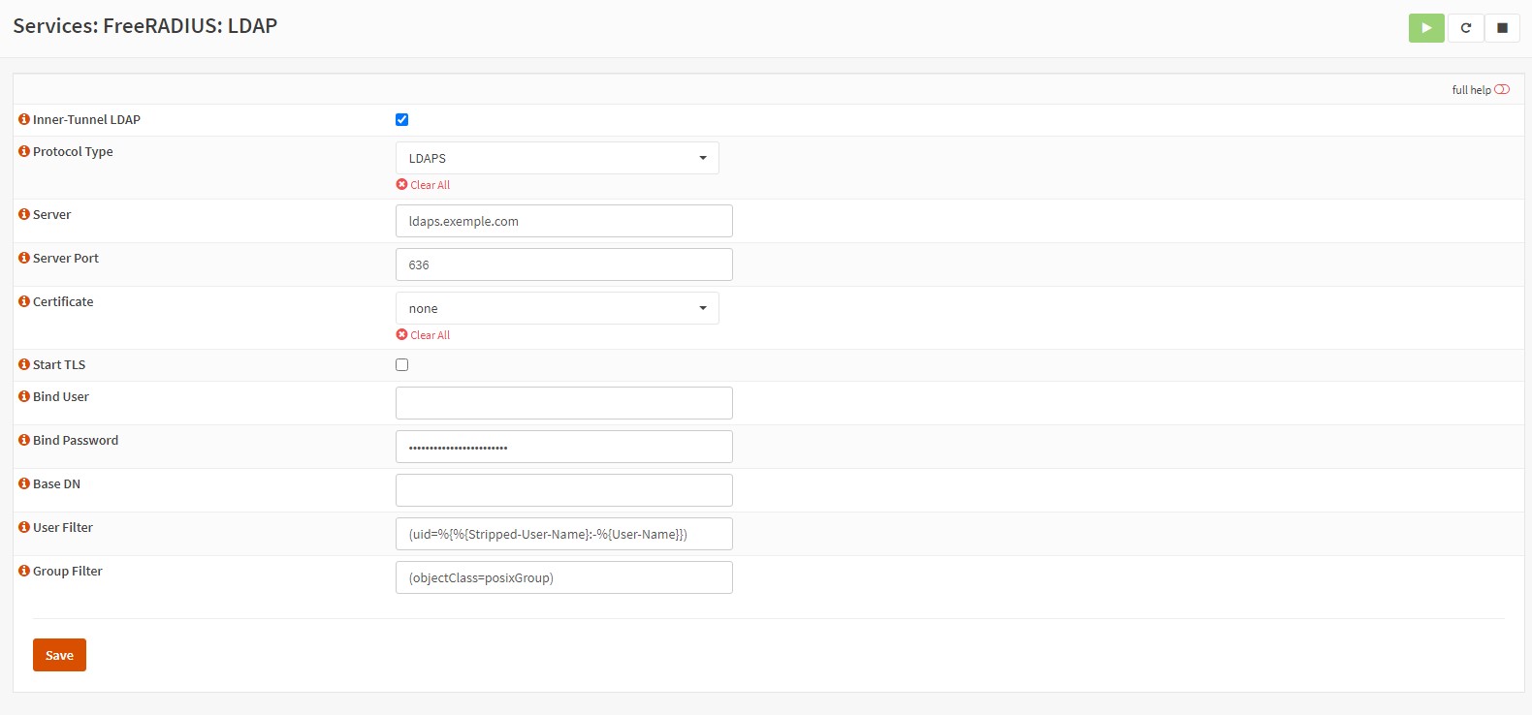Click the Server Port field showing 636
The image size is (1532, 715).
[x=564, y=264]
